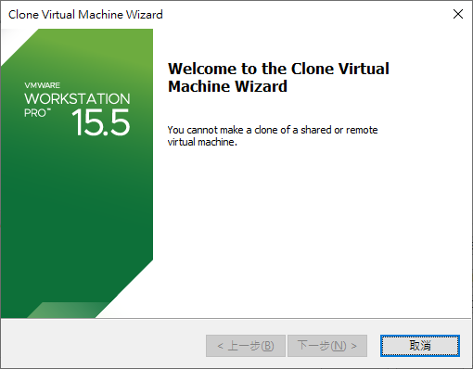
Task: Click the 上一步(B) back button
Action: (x=246, y=346)
